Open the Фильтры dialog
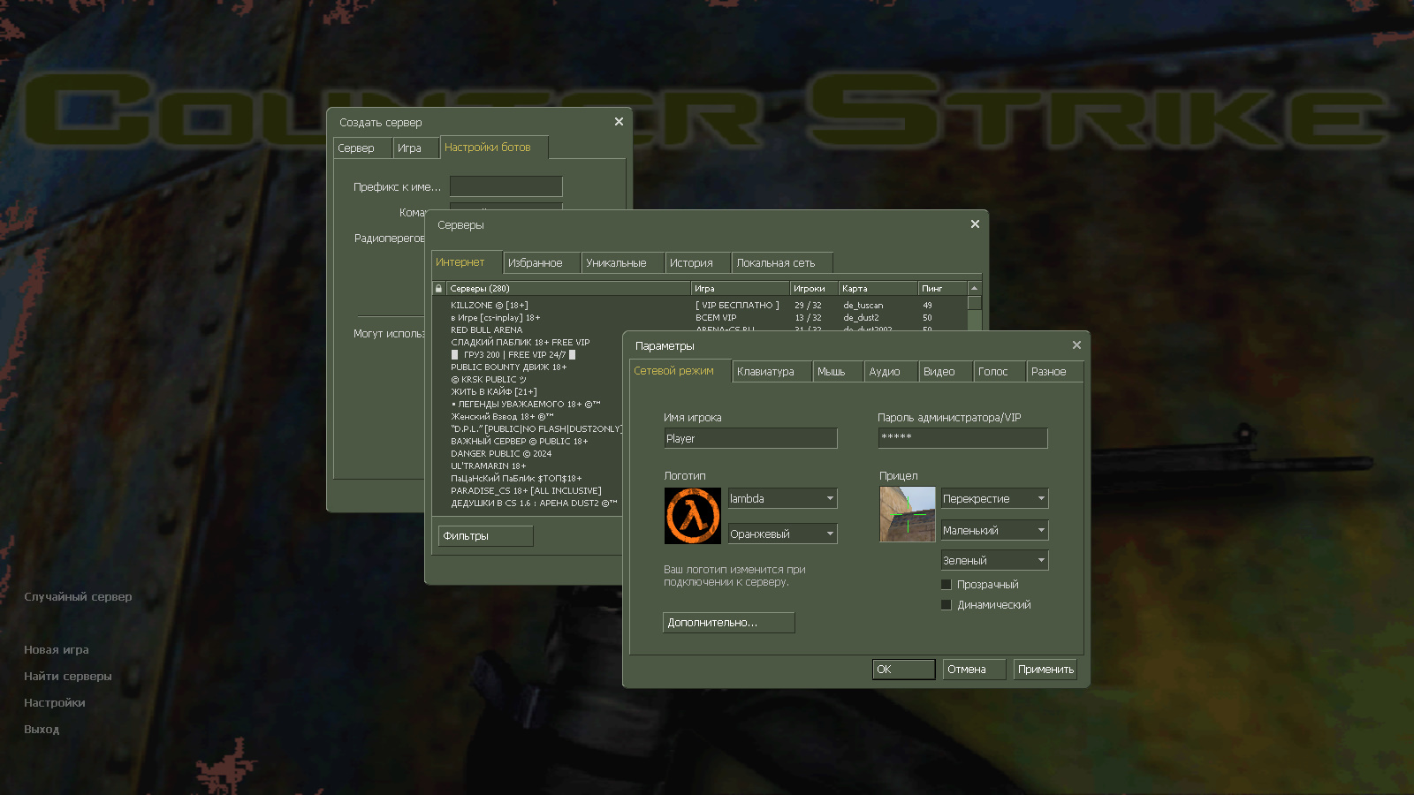1414x795 pixels. pos(484,535)
